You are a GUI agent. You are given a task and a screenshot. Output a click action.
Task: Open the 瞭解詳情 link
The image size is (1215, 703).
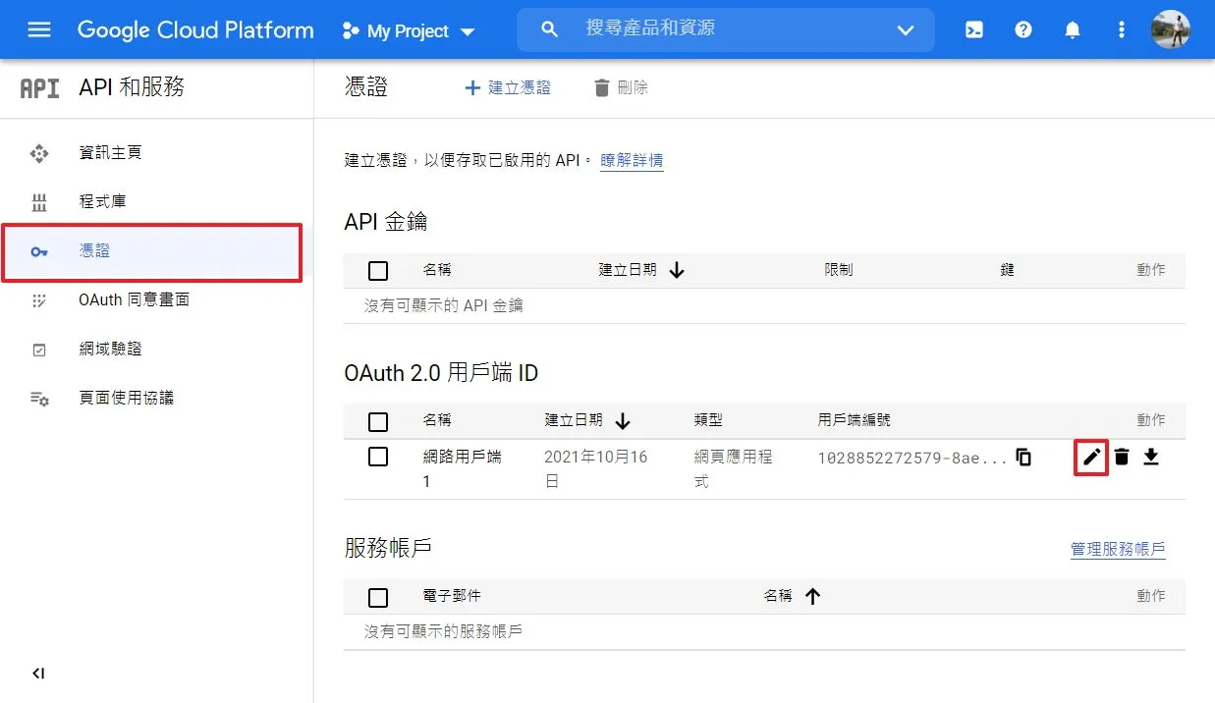click(632, 160)
